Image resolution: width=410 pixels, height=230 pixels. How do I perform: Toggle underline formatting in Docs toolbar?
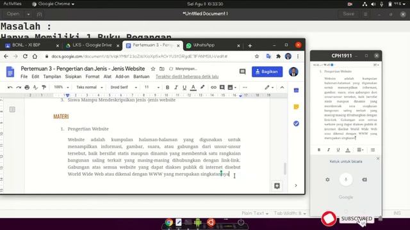point(184,88)
